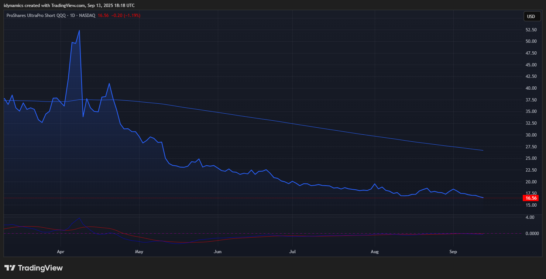Click the red 16.56 current price tag
This screenshot has height=279, width=546.
(531, 198)
